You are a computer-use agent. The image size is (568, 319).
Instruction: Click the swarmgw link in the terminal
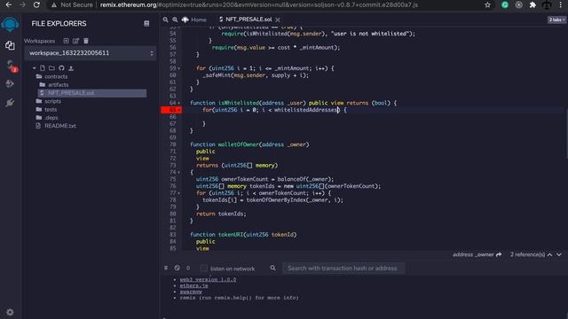191,292
